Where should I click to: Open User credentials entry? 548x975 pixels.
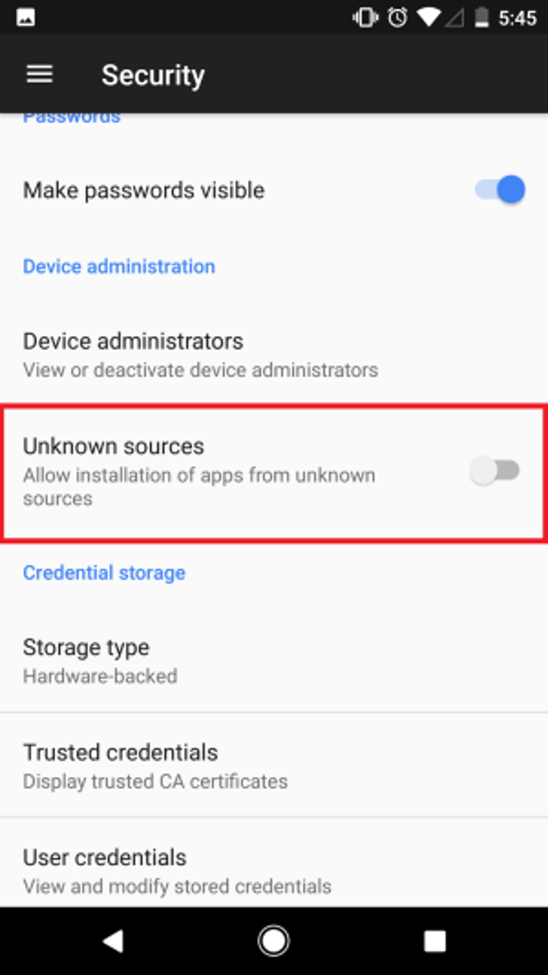pyautogui.click(x=176, y=870)
